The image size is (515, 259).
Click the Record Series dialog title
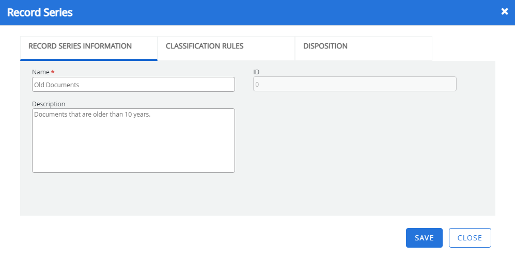tap(40, 12)
